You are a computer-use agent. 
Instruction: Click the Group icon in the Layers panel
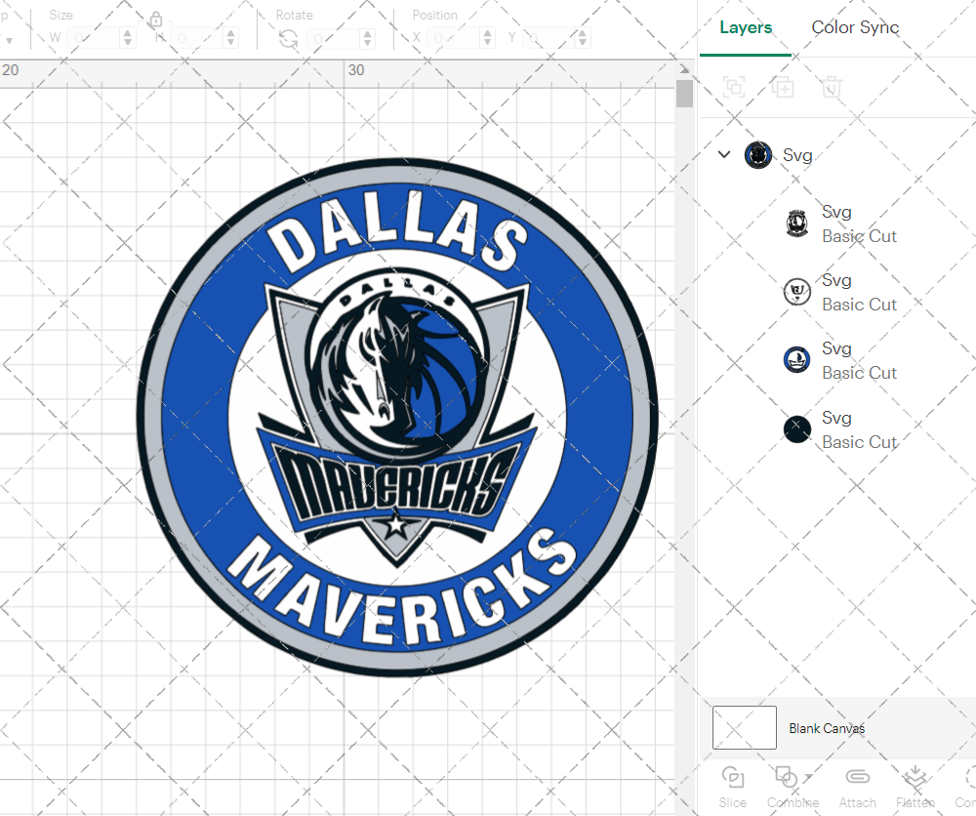tap(733, 87)
